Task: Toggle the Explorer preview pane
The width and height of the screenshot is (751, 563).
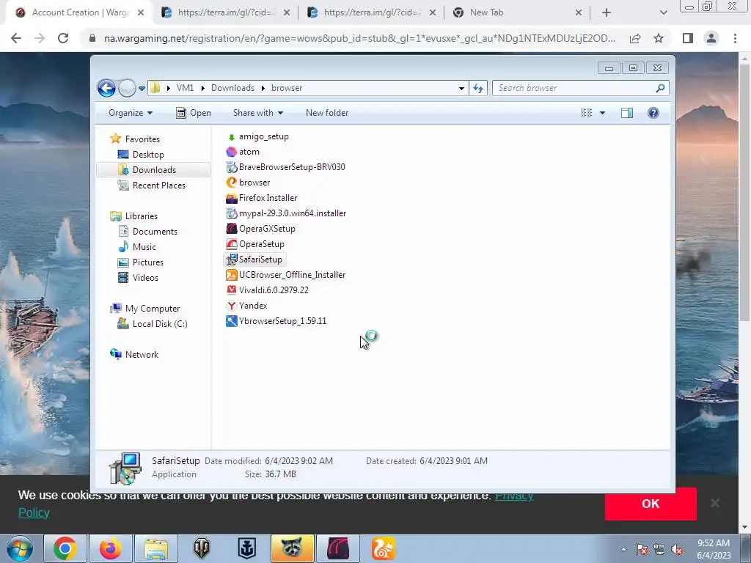Action: (627, 113)
